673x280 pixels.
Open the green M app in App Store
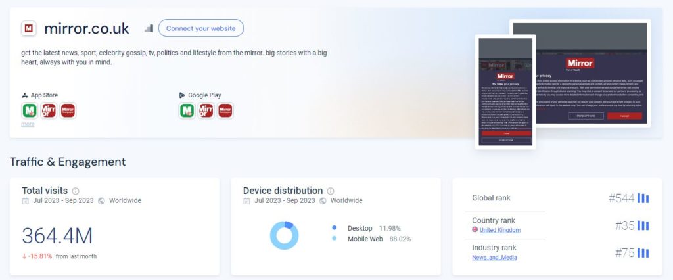[x=30, y=110]
